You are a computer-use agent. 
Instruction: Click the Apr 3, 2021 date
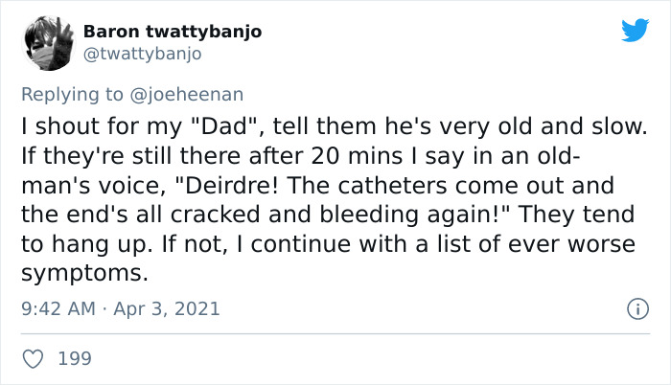(169, 308)
